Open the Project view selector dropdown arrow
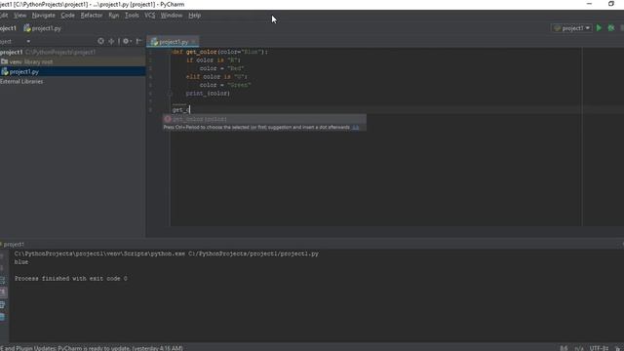The height and width of the screenshot is (351, 624). pos(28,41)
